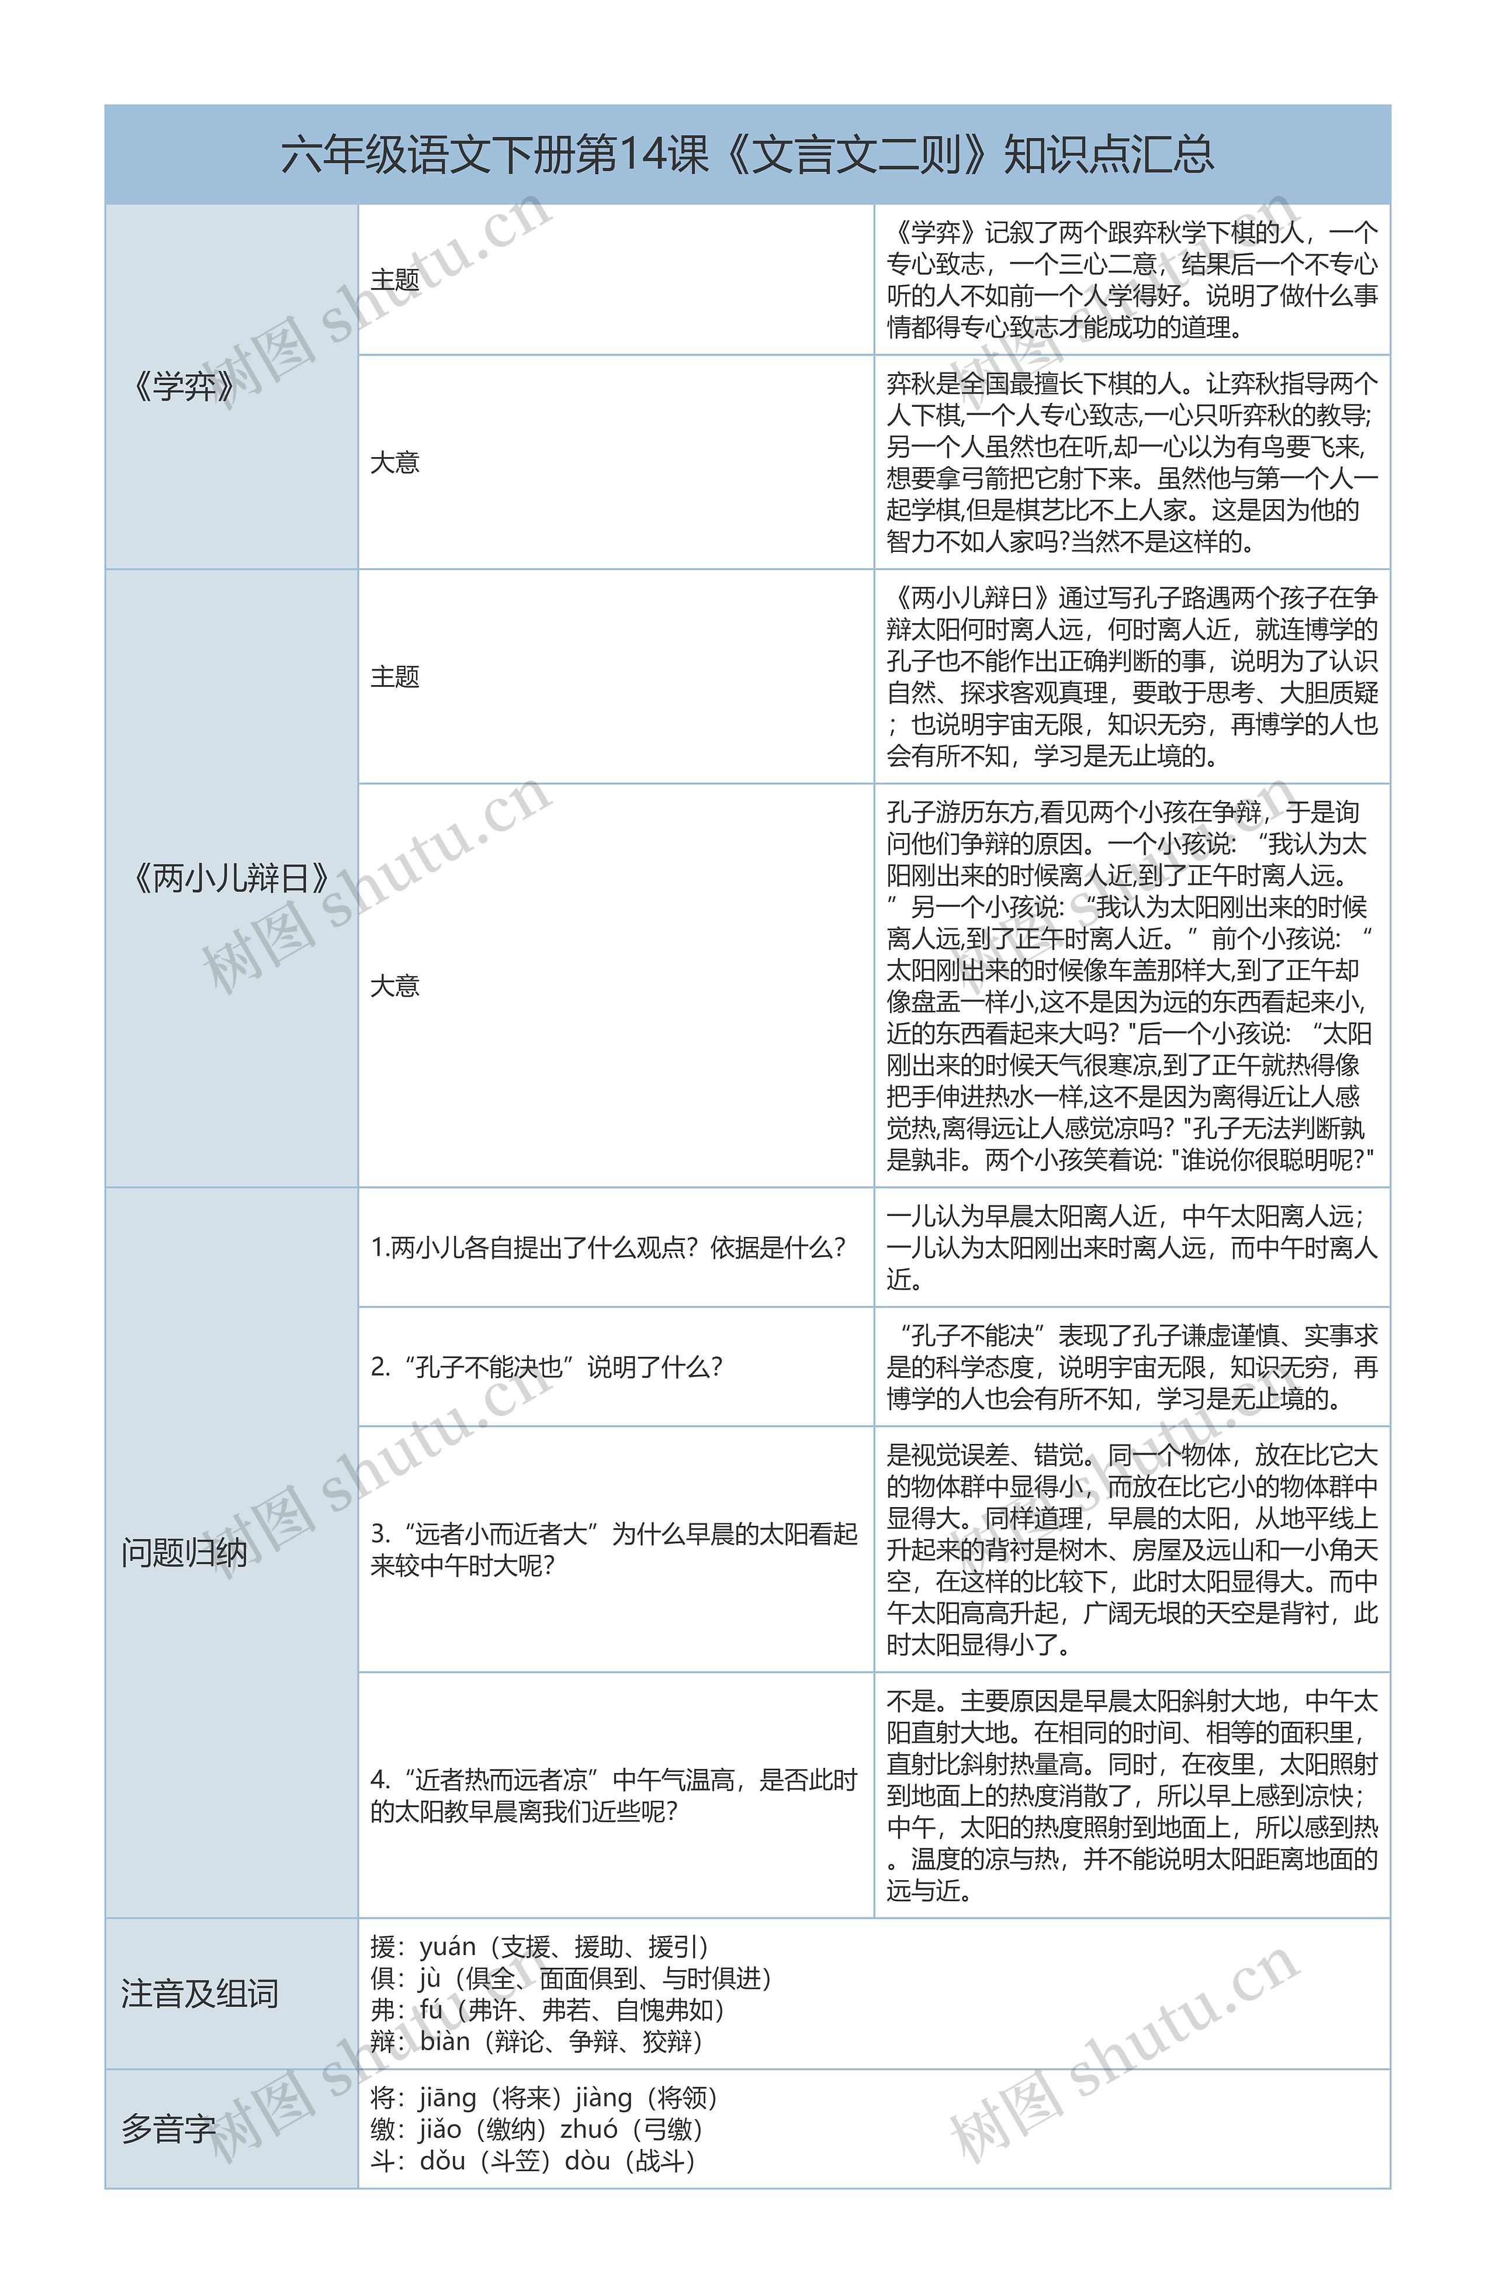Click the answer starting 不是。主要原因是早晨太阳斜射大地
The height and width of the screenshot is (2294, 1496).
coord(1133,1796)
